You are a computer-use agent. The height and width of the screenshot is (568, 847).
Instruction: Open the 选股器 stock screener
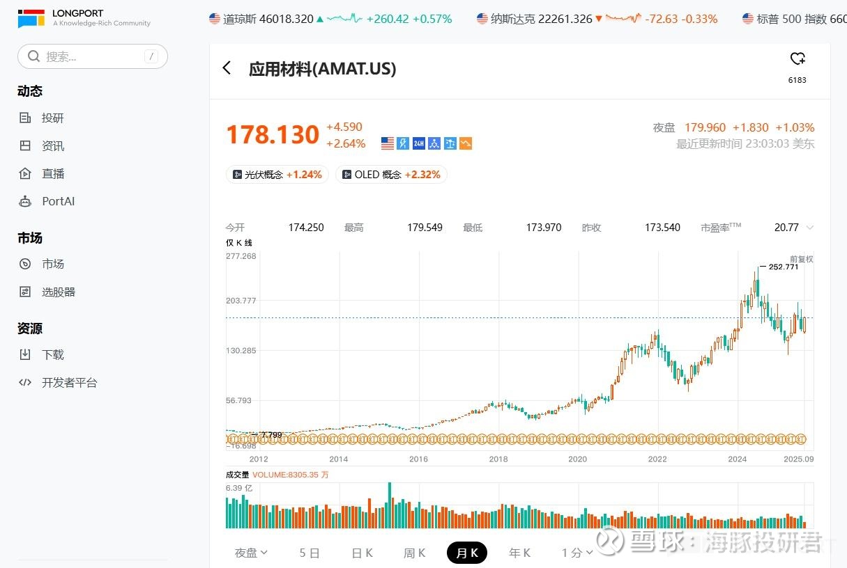point(58,292)
